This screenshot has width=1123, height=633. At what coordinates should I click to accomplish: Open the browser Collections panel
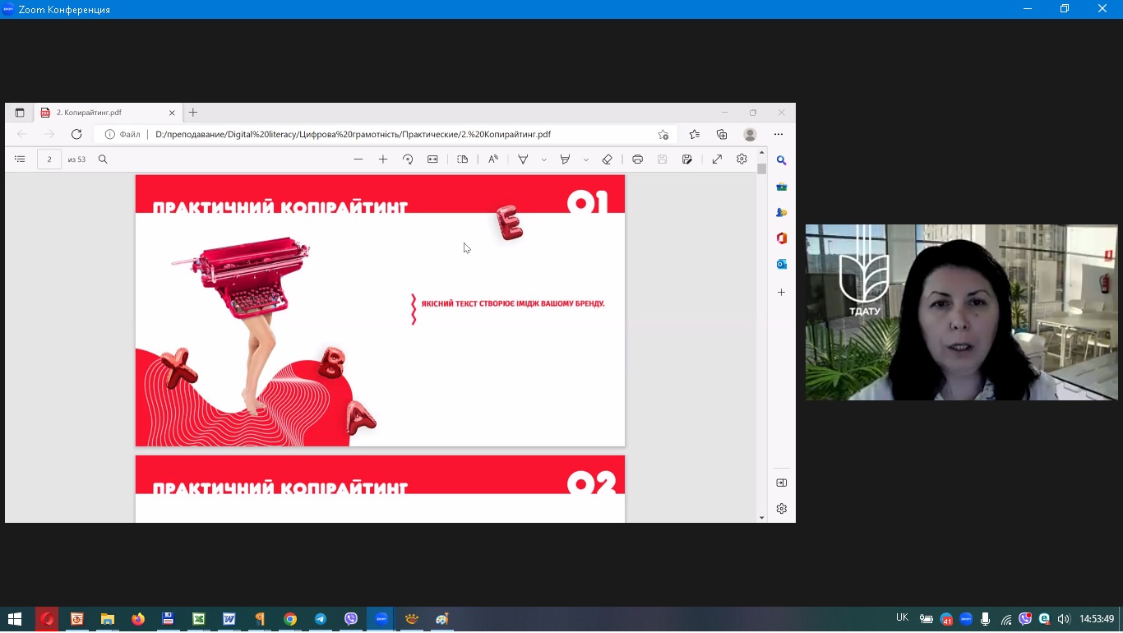[722, 134]
